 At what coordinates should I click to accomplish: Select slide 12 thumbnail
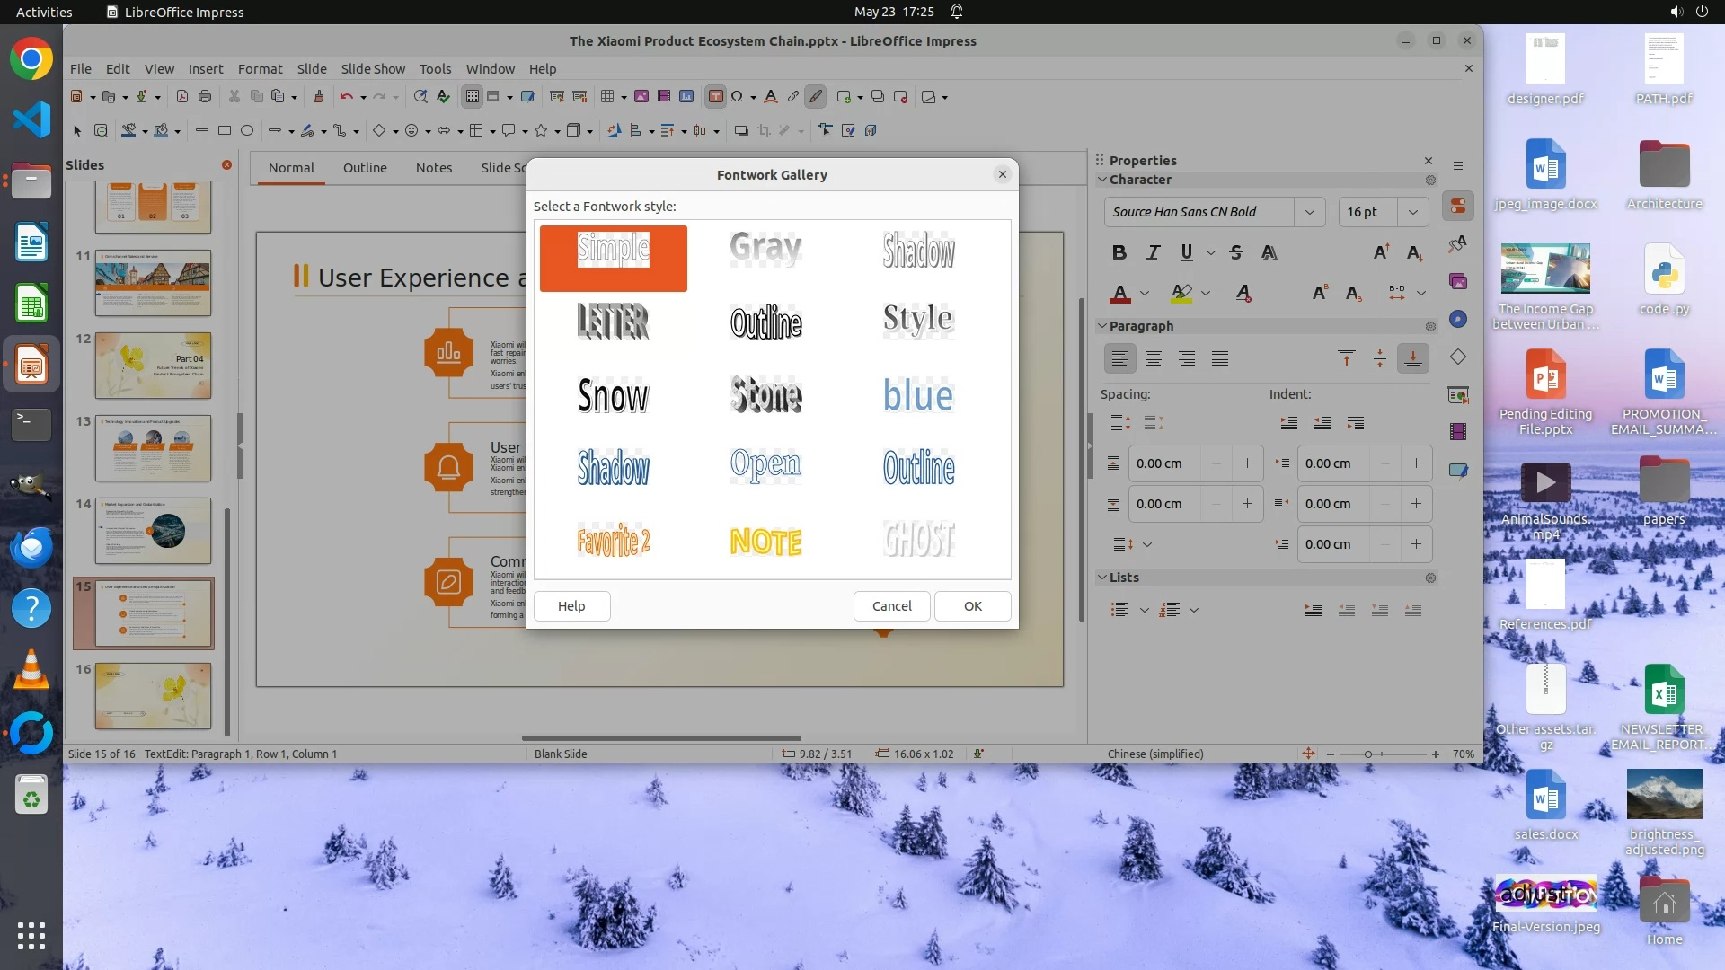click(x=153, y=366)
